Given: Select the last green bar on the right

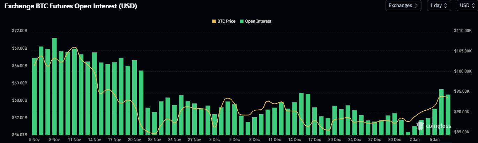Looking at the screenshot, I should point(448,115).
